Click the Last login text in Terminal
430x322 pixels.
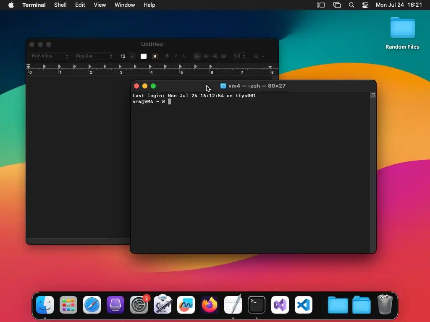194,96
